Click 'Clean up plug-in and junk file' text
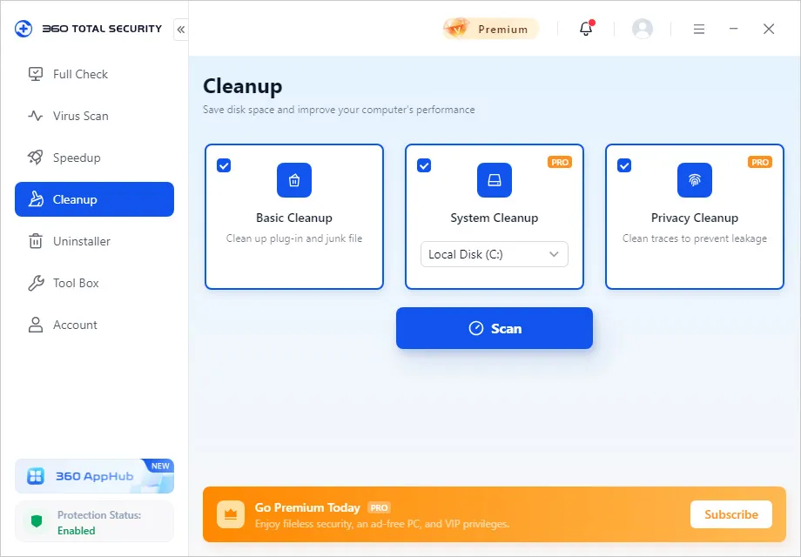Screen dimensions: 801x557 click(294, 238)
